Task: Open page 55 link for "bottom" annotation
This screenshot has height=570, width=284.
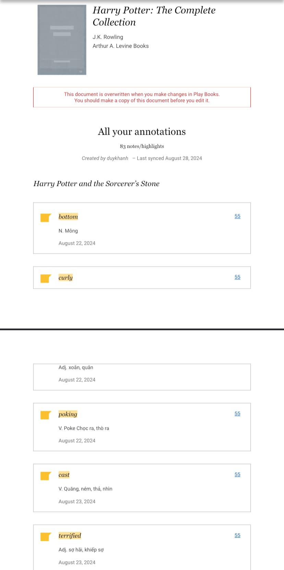Action: click(x=237, y=216)
